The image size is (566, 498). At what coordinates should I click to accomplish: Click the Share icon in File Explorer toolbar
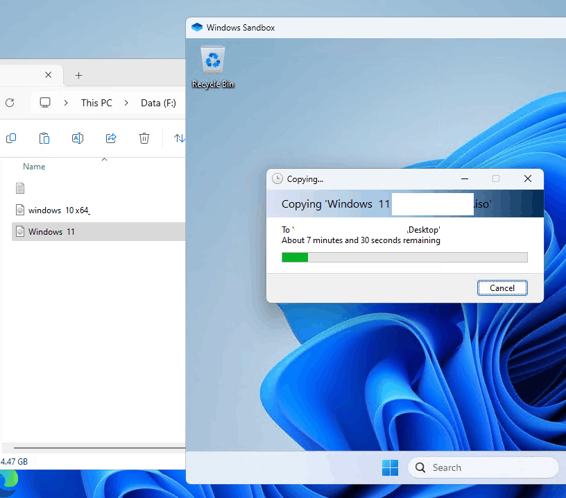pos(111,138)
